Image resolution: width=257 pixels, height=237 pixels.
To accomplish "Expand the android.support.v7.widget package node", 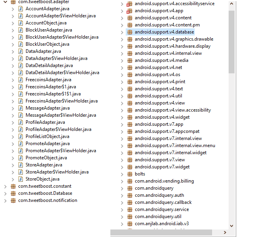I will [122, 167].
